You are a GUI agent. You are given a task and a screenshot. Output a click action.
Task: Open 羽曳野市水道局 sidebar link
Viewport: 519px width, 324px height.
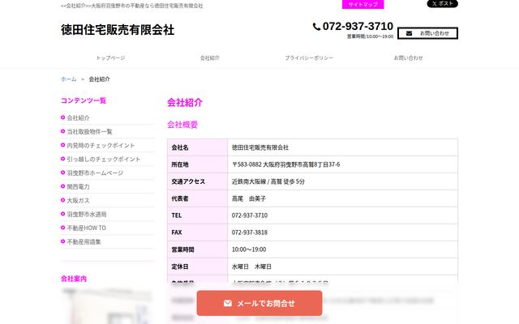[x=87, y=214]
